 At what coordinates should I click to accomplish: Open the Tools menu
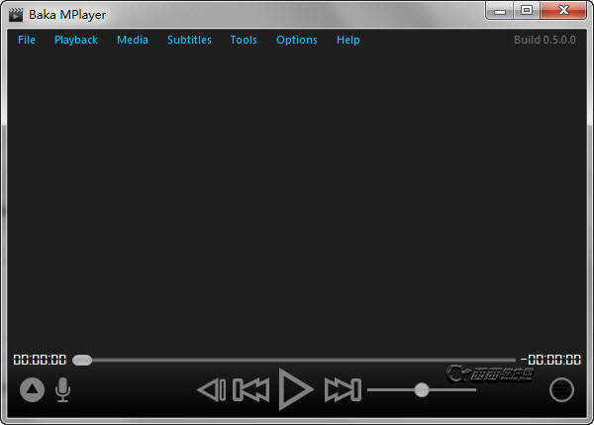(244, 40)
